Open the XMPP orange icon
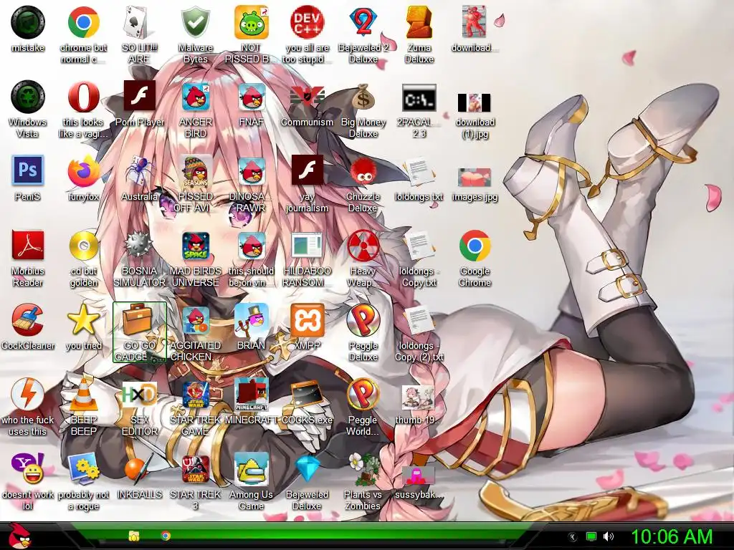The height and width of the screenshot is (550, 734). (x=307, y=320)
